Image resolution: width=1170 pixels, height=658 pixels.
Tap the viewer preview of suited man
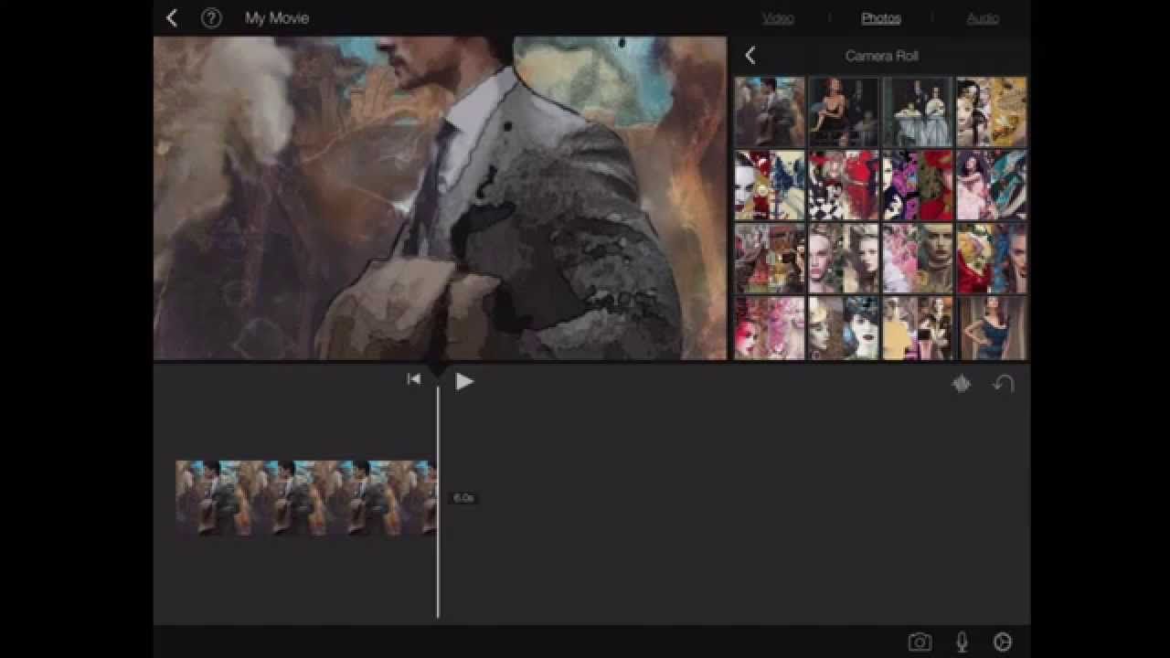(440, 198)
